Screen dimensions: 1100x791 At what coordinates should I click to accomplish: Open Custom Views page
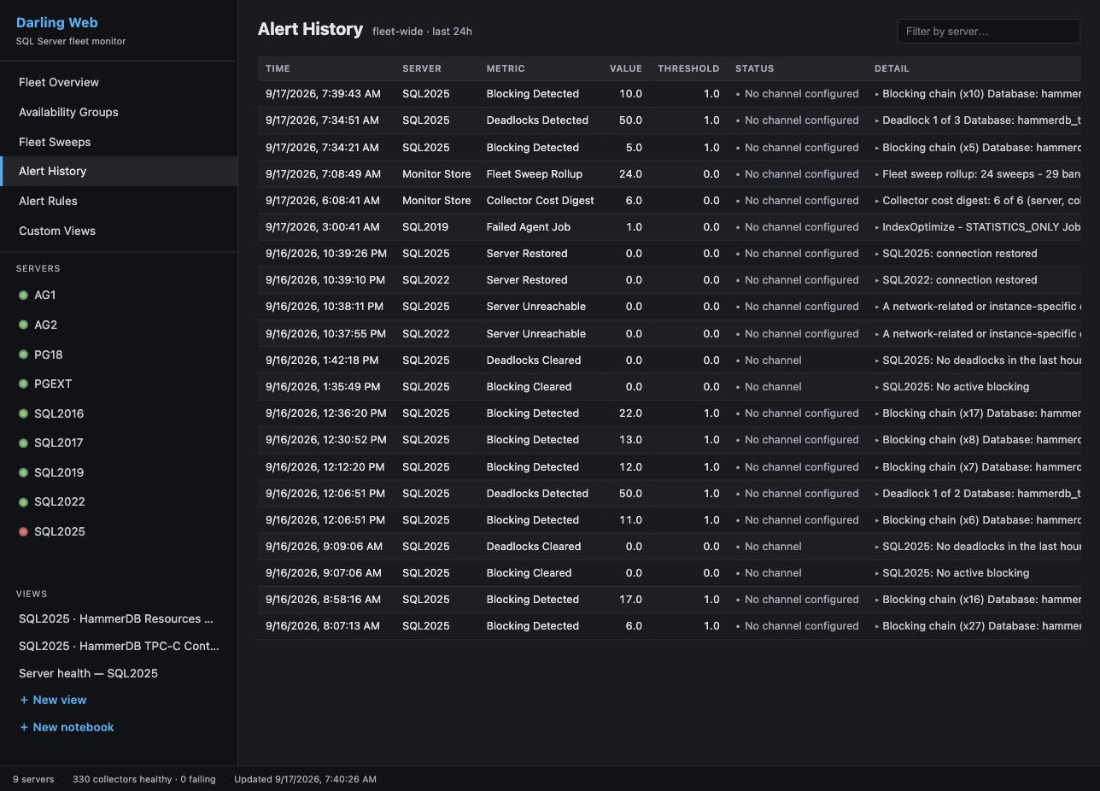coord(119,231)
